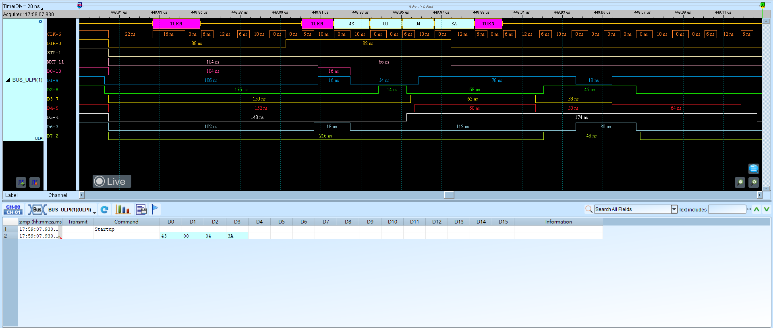
Task: Open the BUS_ULPI(1)(ULPI) bus selector dropdown
Action: (x=95, y=212)
